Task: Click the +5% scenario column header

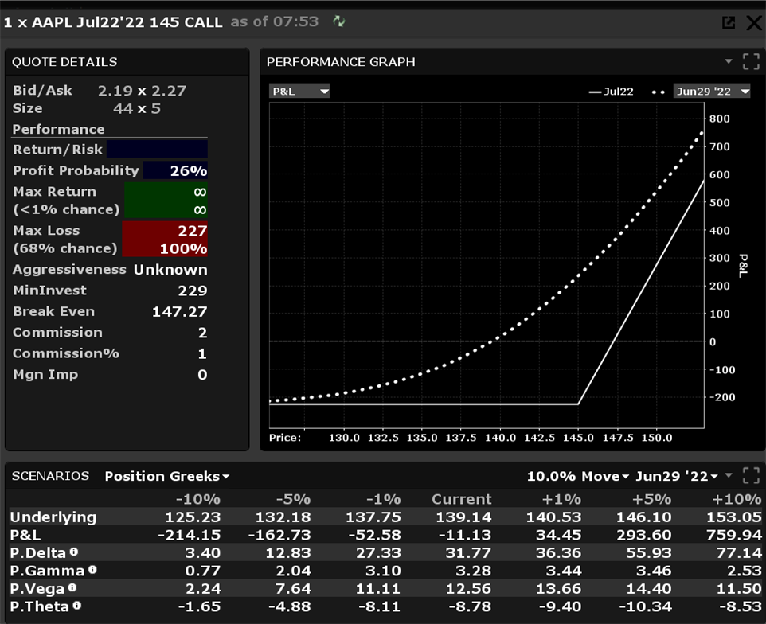Action: [x=651, y=499]
